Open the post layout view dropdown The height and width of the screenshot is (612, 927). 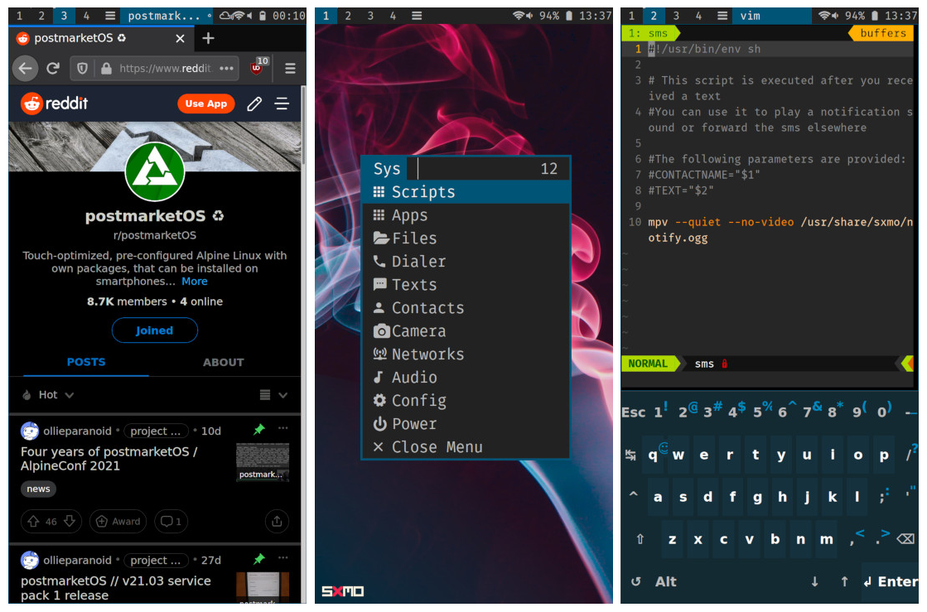click(x=273, y=394)
